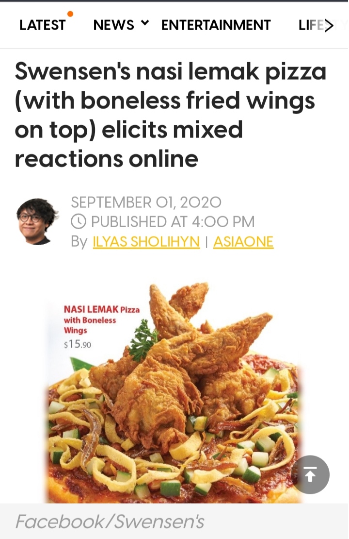Click the right arrow to reveal more sections

click(x=329, y=26)
